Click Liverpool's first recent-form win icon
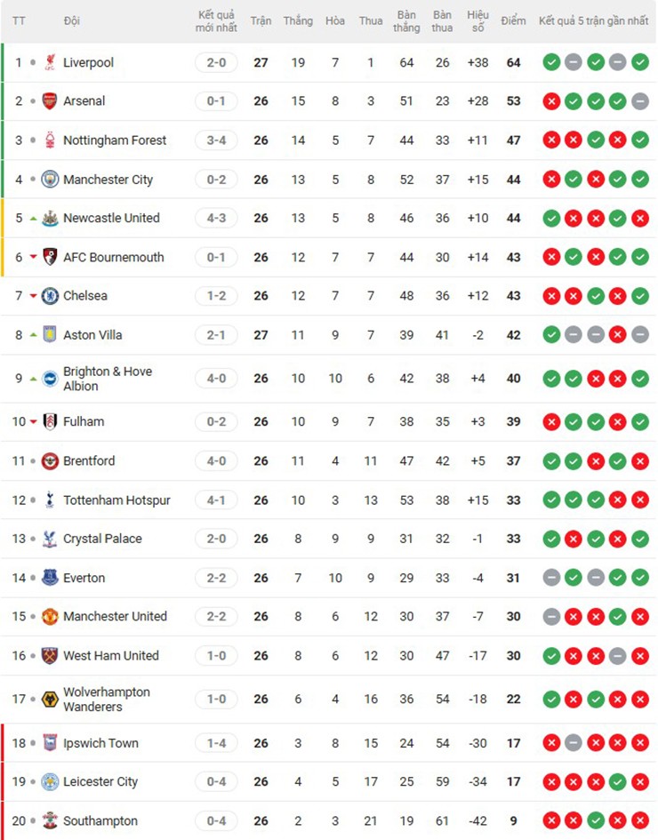This screenshot has width=658, height=840. (x=551, y=62)
